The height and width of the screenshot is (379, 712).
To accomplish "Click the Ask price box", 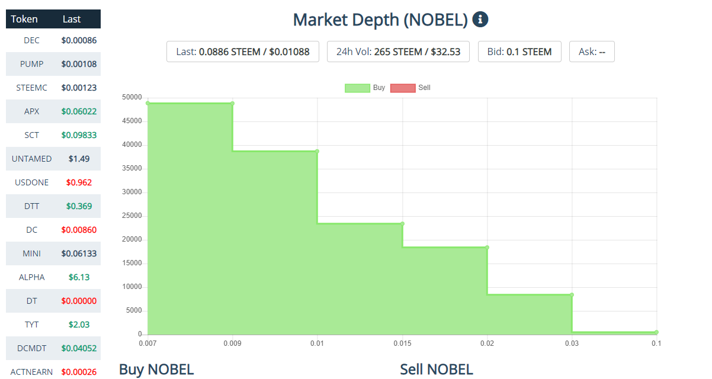I will click(x=592, y=52).
